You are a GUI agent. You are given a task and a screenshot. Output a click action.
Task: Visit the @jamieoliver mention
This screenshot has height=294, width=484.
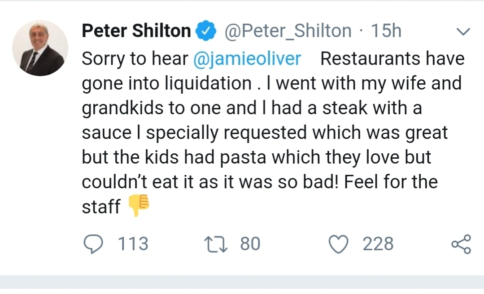click(247, 59)
